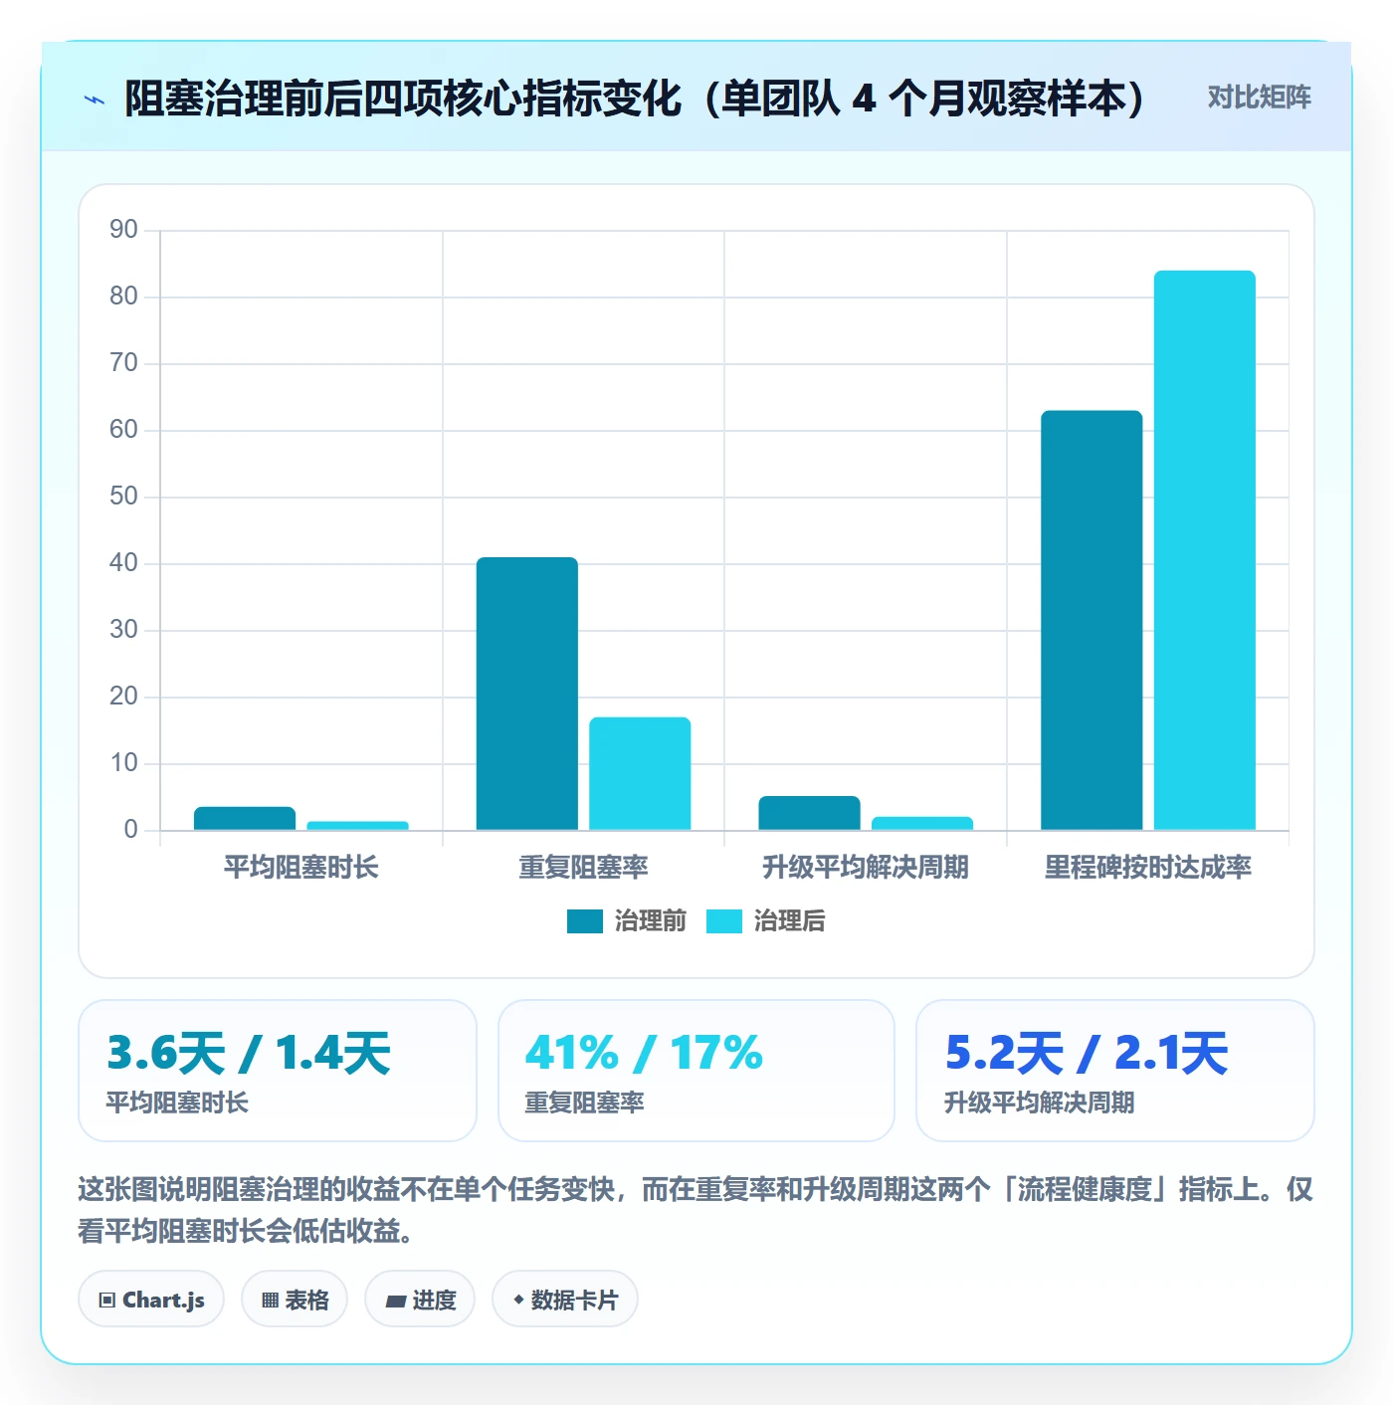Screen dimensions: 1393x1405
Task: Click the 升级平均解决周期 x-axis label
Action: 866,867
